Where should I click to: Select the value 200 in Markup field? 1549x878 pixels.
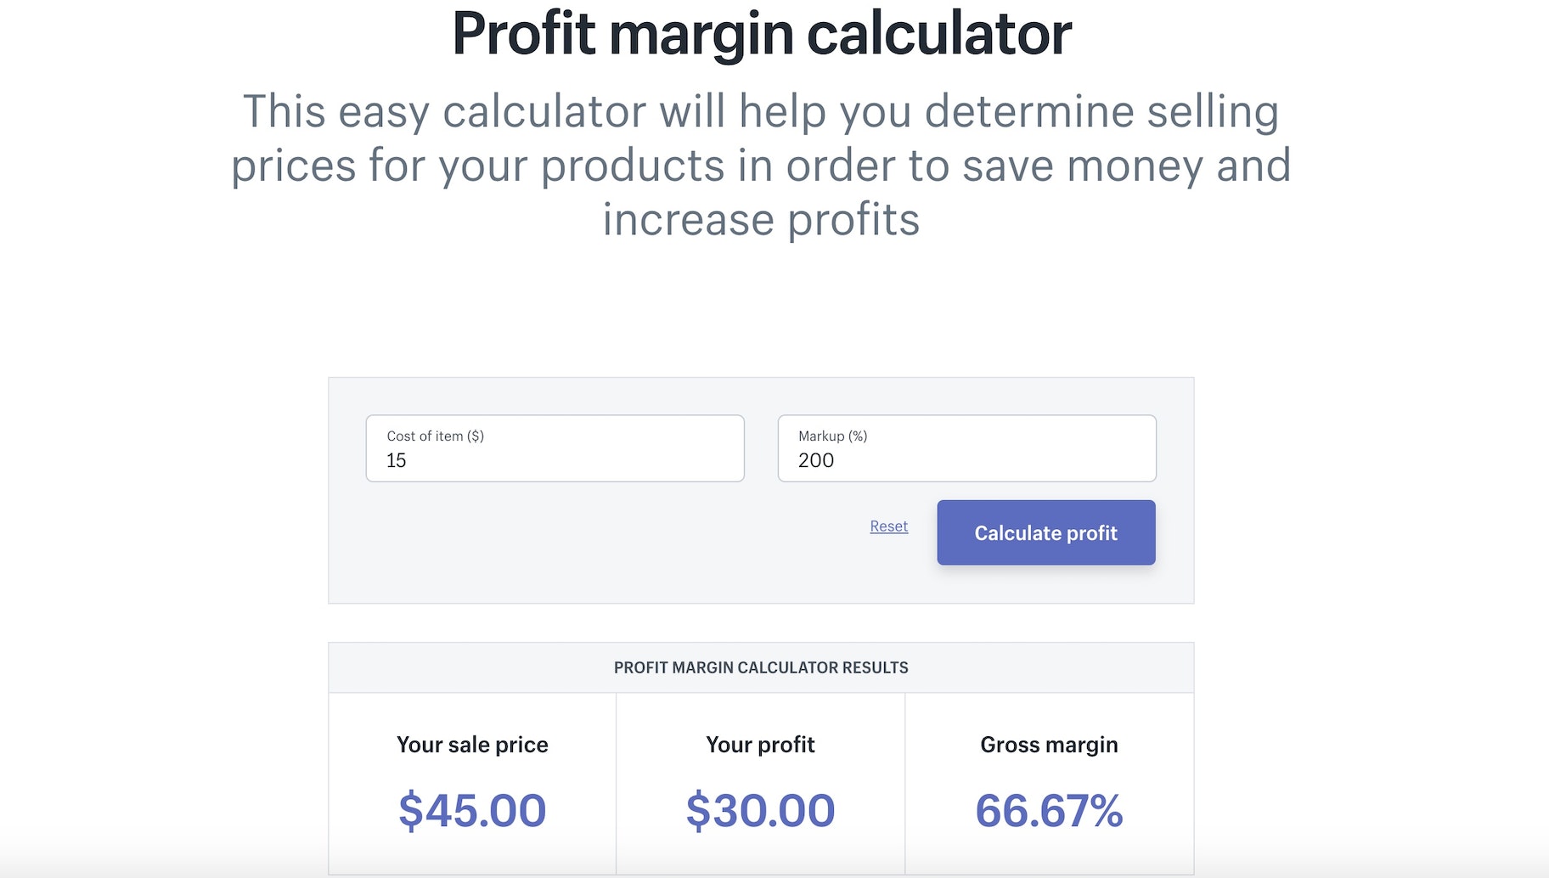818,461
